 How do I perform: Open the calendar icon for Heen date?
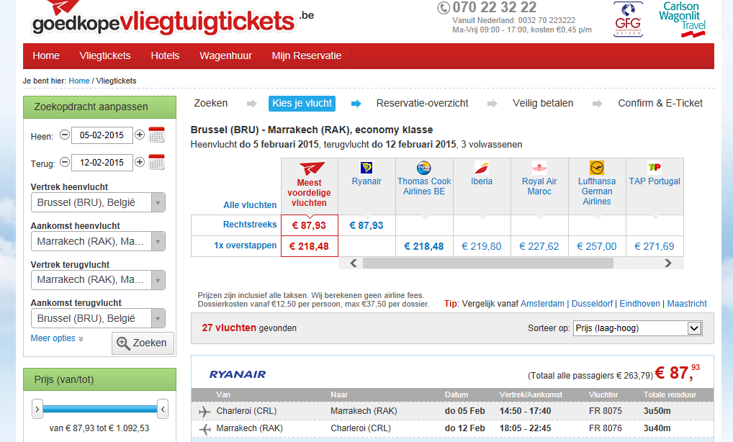[x=156, y=135]
